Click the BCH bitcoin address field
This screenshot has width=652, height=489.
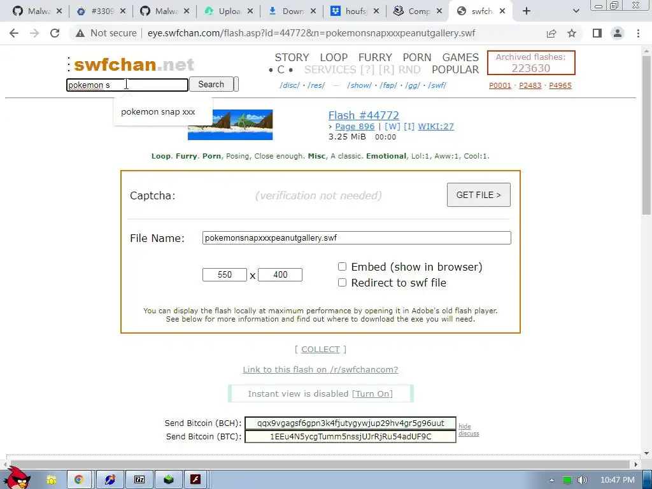pyautogui.click(x=350, y=423)
